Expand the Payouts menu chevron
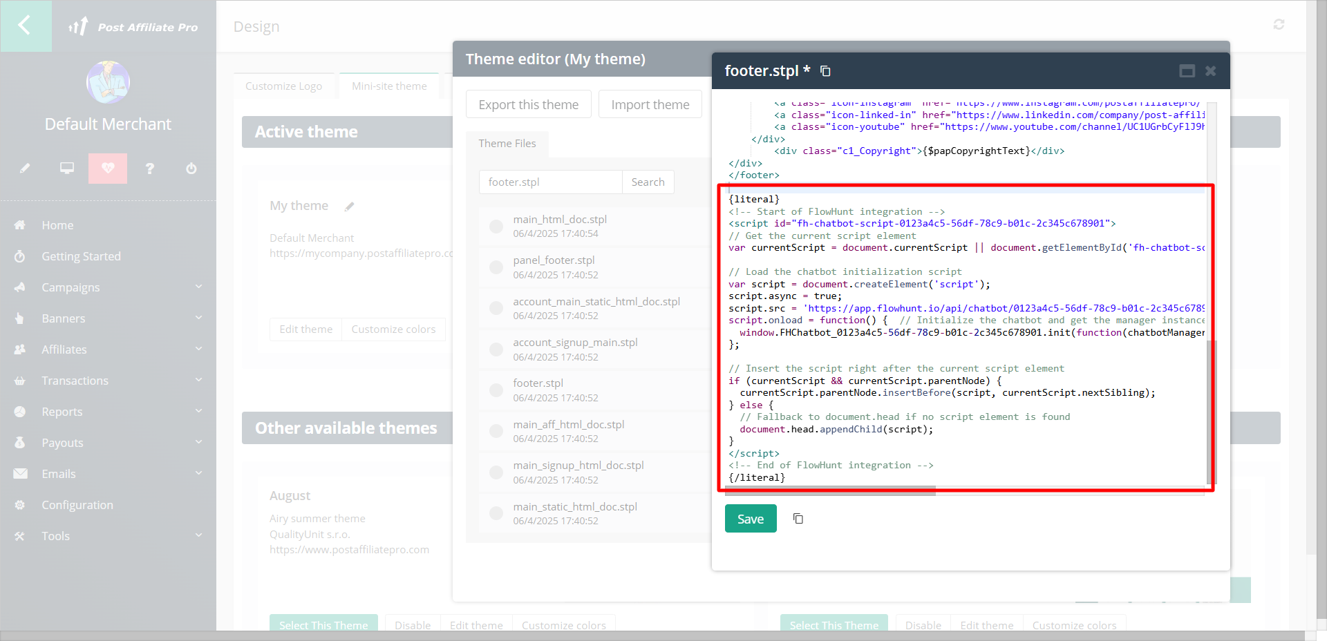Screen dimensions: 1327x641 (199, 442)
